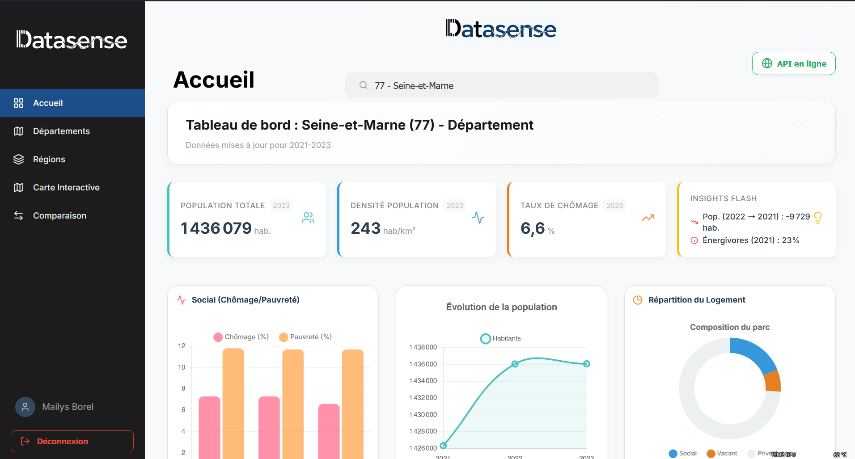Viewport: 855px width, 459px height.
Task: Click the 2022 population data point
Action: (x=515, y=364)
